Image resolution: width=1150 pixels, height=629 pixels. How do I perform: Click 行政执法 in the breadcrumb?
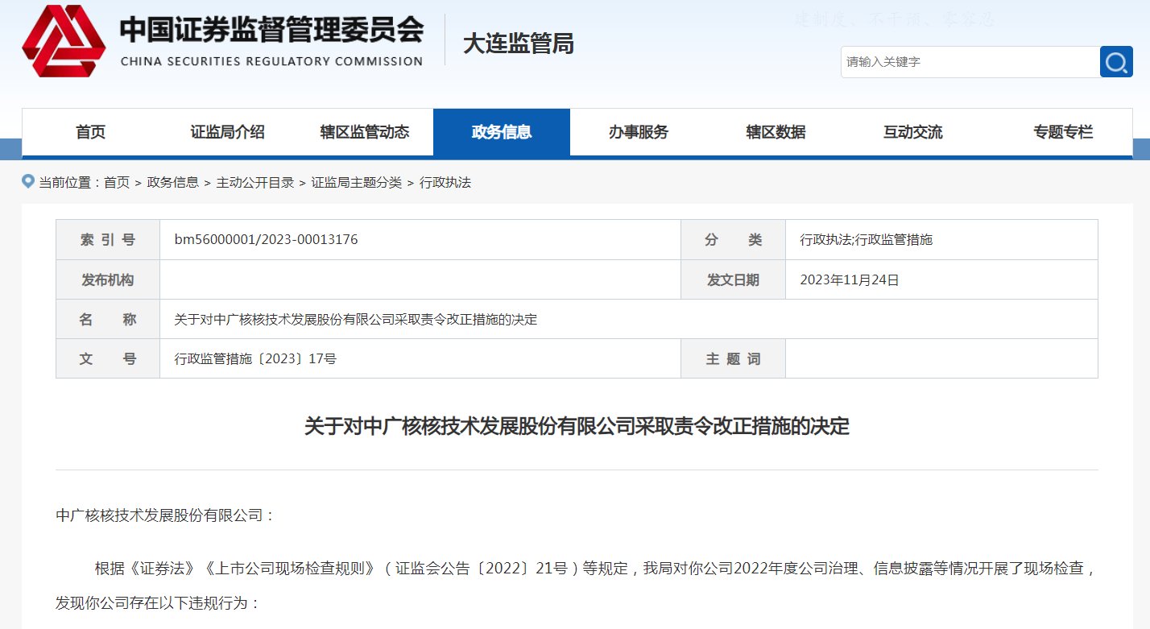(445, 183)
